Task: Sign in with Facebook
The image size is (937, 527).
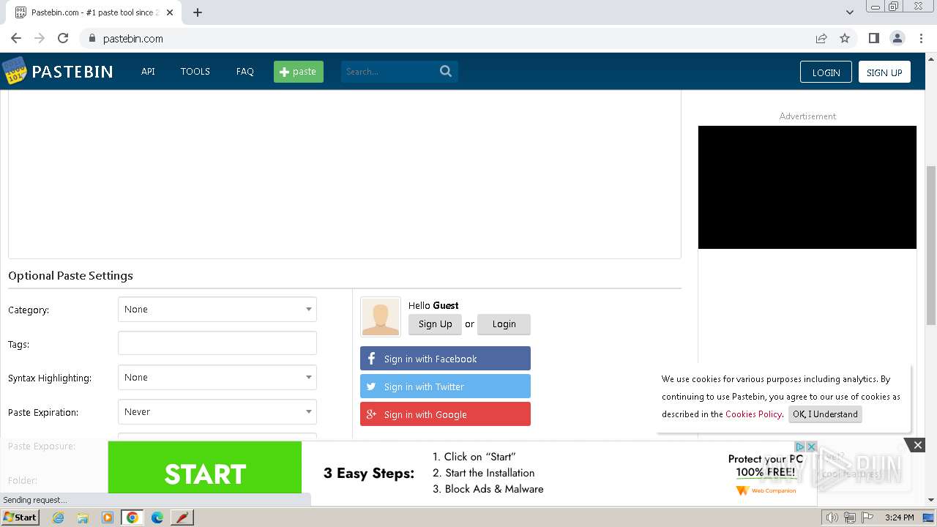Action: [x=445, y=359]
